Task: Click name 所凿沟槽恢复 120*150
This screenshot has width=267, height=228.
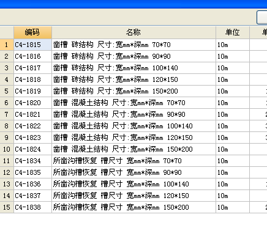Action: click(133, 196)
